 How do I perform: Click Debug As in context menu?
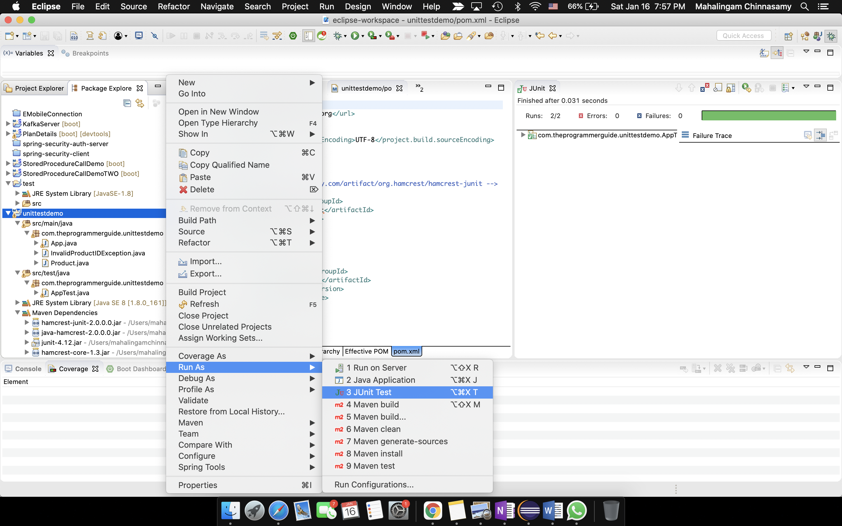pos(244,378)
